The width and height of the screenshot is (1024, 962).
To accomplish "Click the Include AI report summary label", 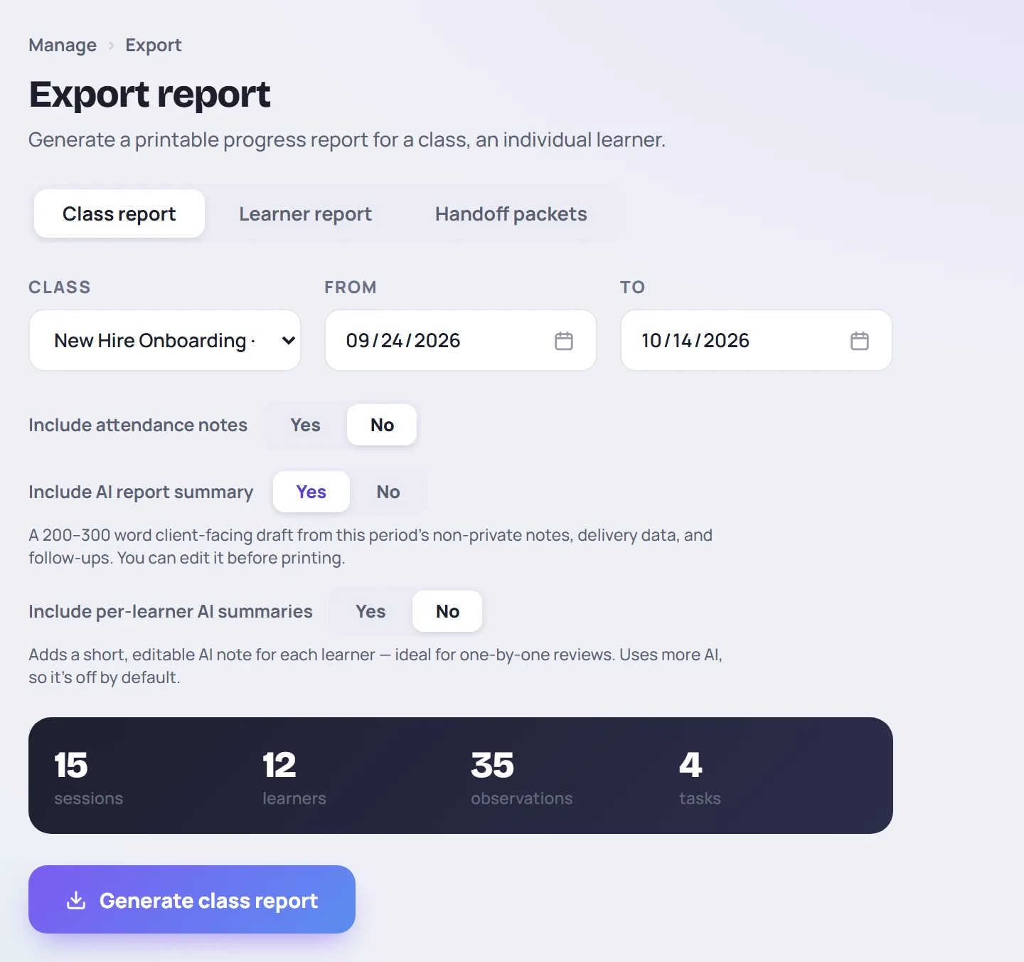I will 141,492.
